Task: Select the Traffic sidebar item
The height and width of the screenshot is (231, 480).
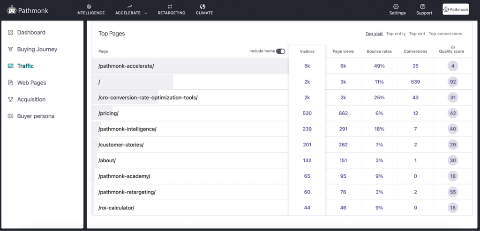Action: (x=25, y=66)
